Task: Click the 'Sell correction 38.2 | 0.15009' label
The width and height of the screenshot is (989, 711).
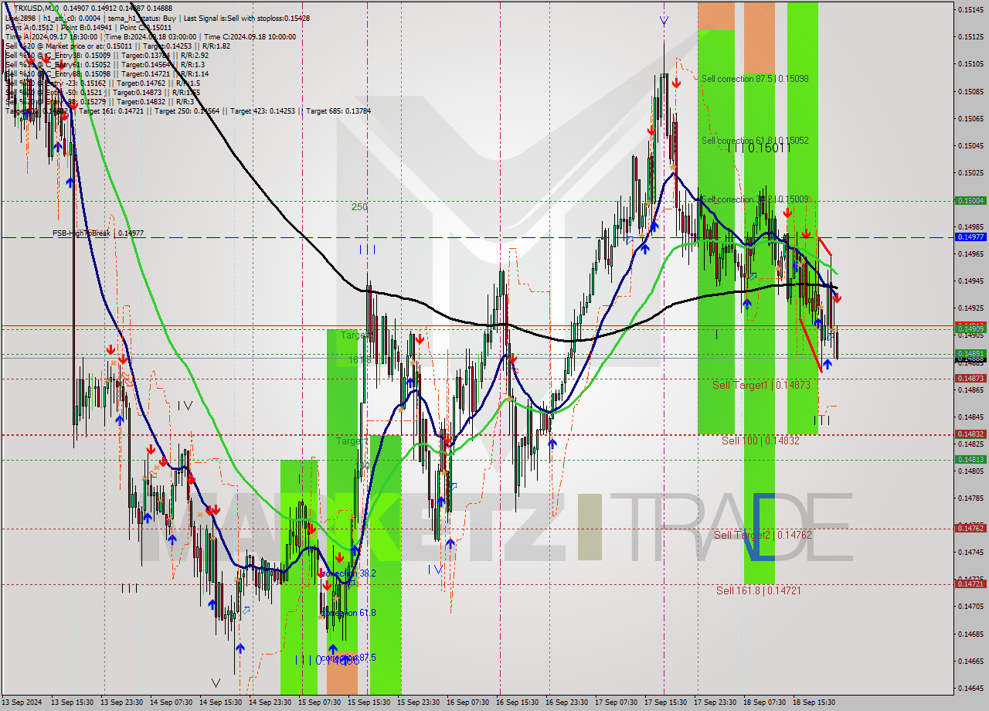Action: point(755,199)
